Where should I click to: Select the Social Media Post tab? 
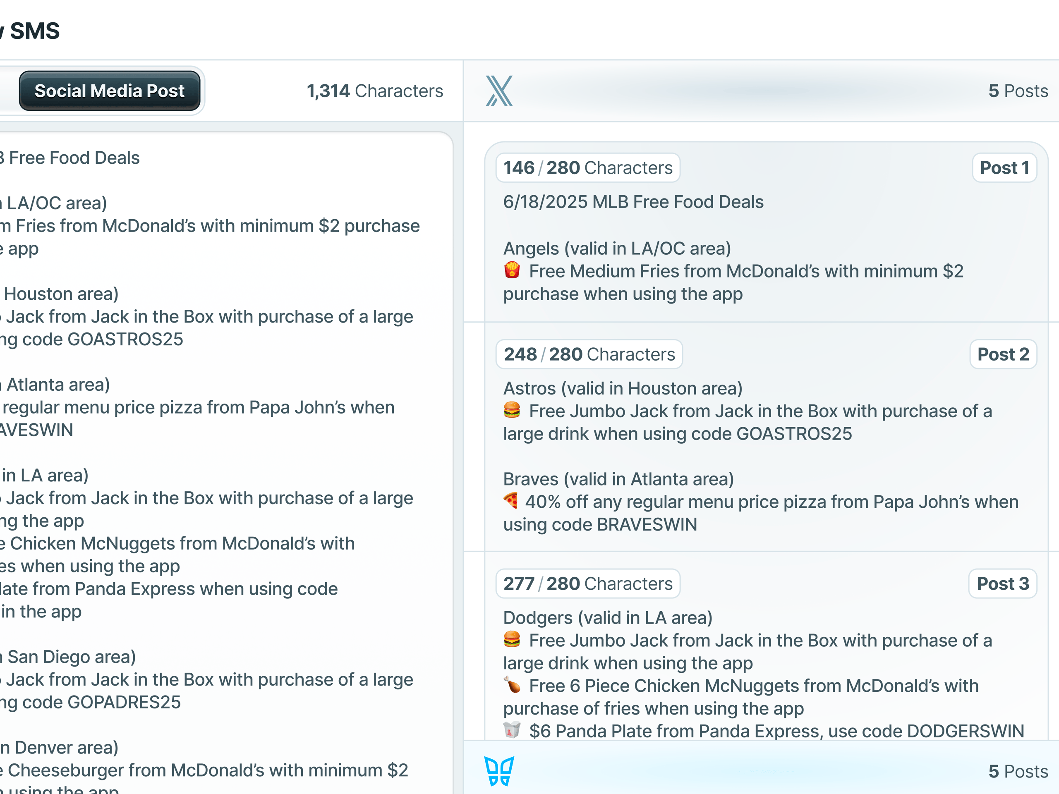coord(109,91)
